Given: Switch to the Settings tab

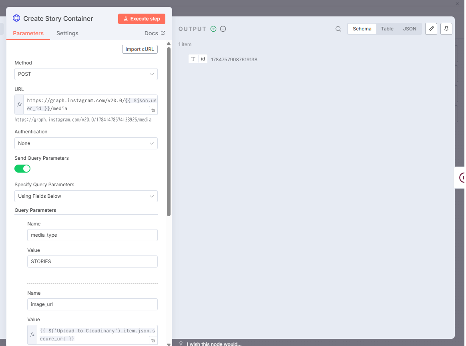Looking at the screenshot, I should [67, 33].
